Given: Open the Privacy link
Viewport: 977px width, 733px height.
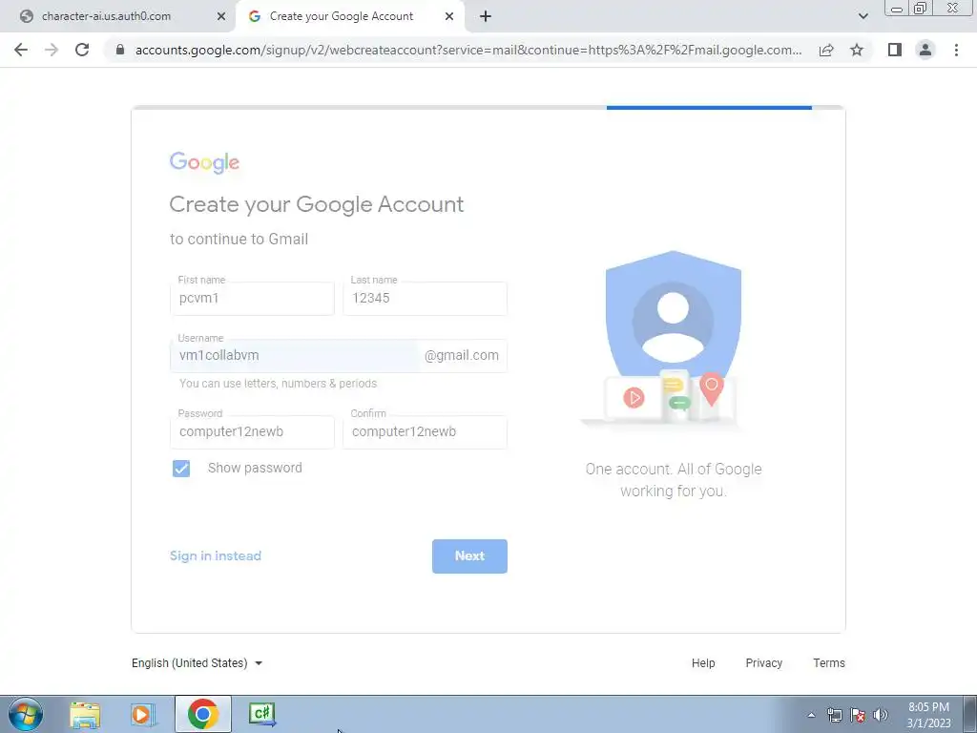Looking at the screenshot, I should 764,663.
